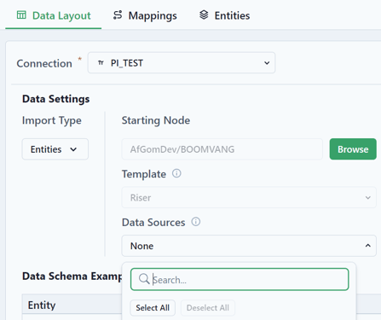Switch to the Entities tab

coord(224,15)
